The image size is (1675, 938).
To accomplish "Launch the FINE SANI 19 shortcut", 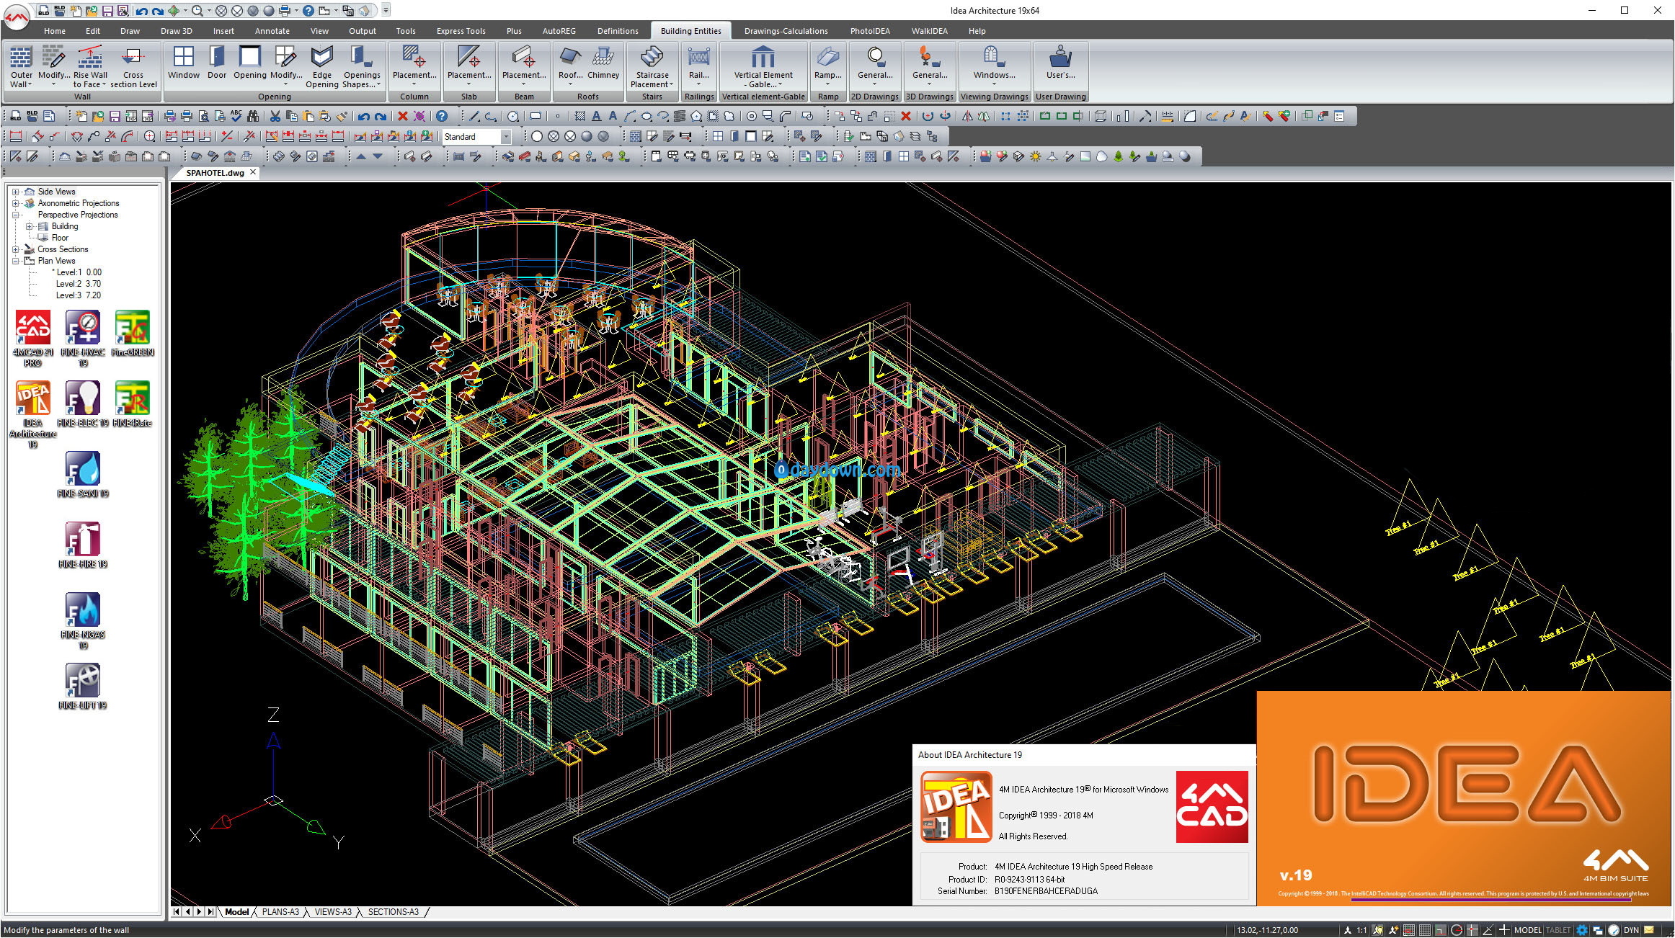I will point(83,475).
